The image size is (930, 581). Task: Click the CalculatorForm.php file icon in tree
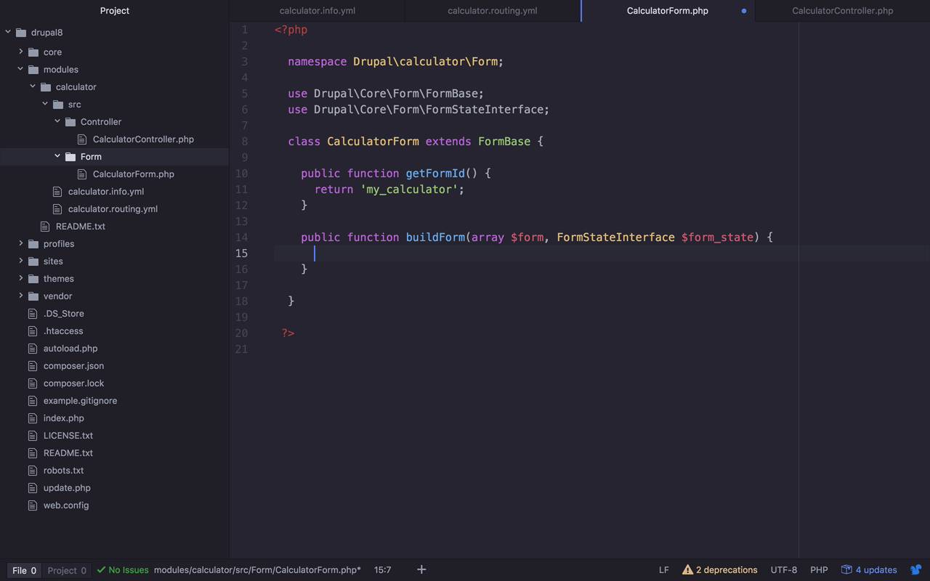click(x=82, y=174)
